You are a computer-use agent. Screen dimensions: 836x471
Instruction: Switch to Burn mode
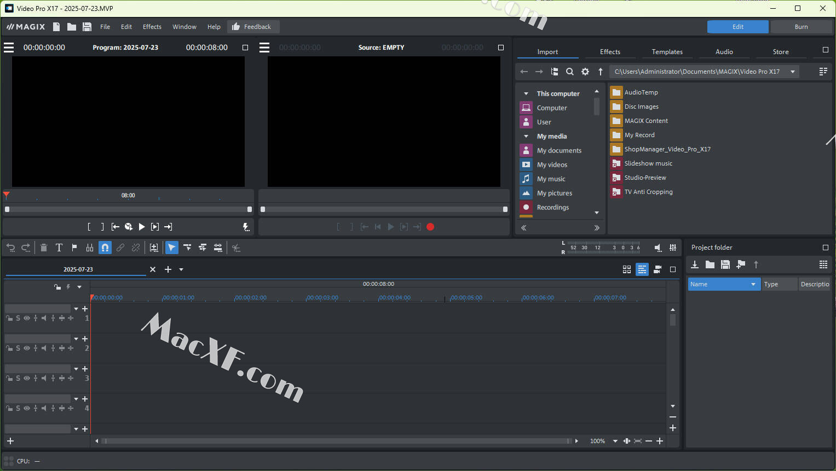pyautogui.click(x=801, y=27)
